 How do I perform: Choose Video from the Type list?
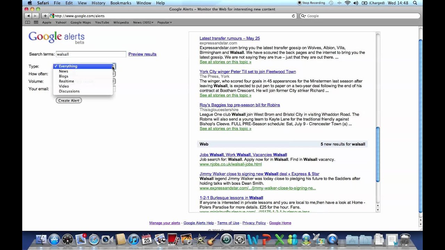83,86
